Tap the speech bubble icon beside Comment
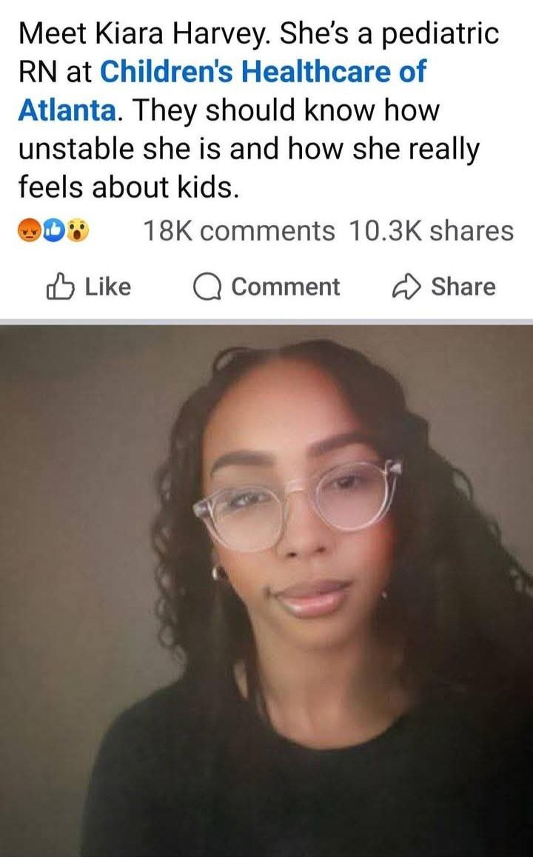 [x=207, y=287]
